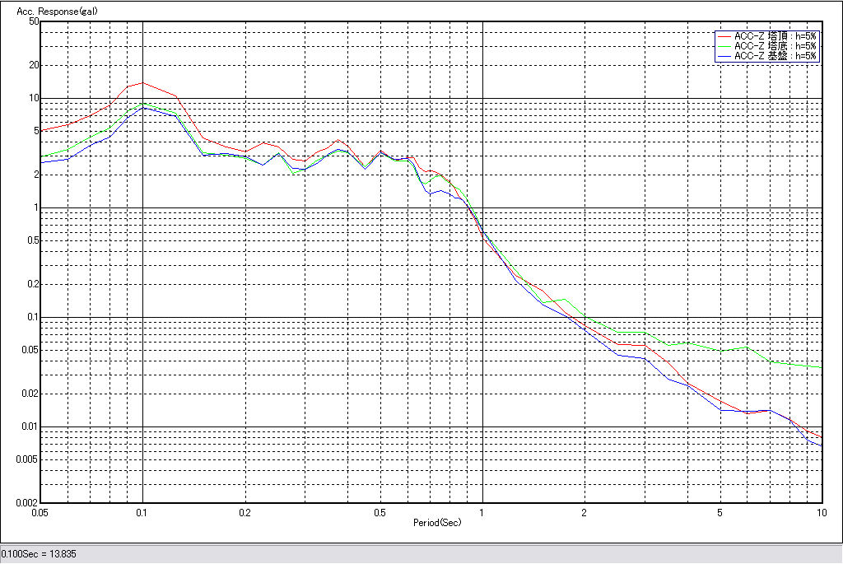
Task: Click the blue line sample in the legend
Action: click(724, 56)
